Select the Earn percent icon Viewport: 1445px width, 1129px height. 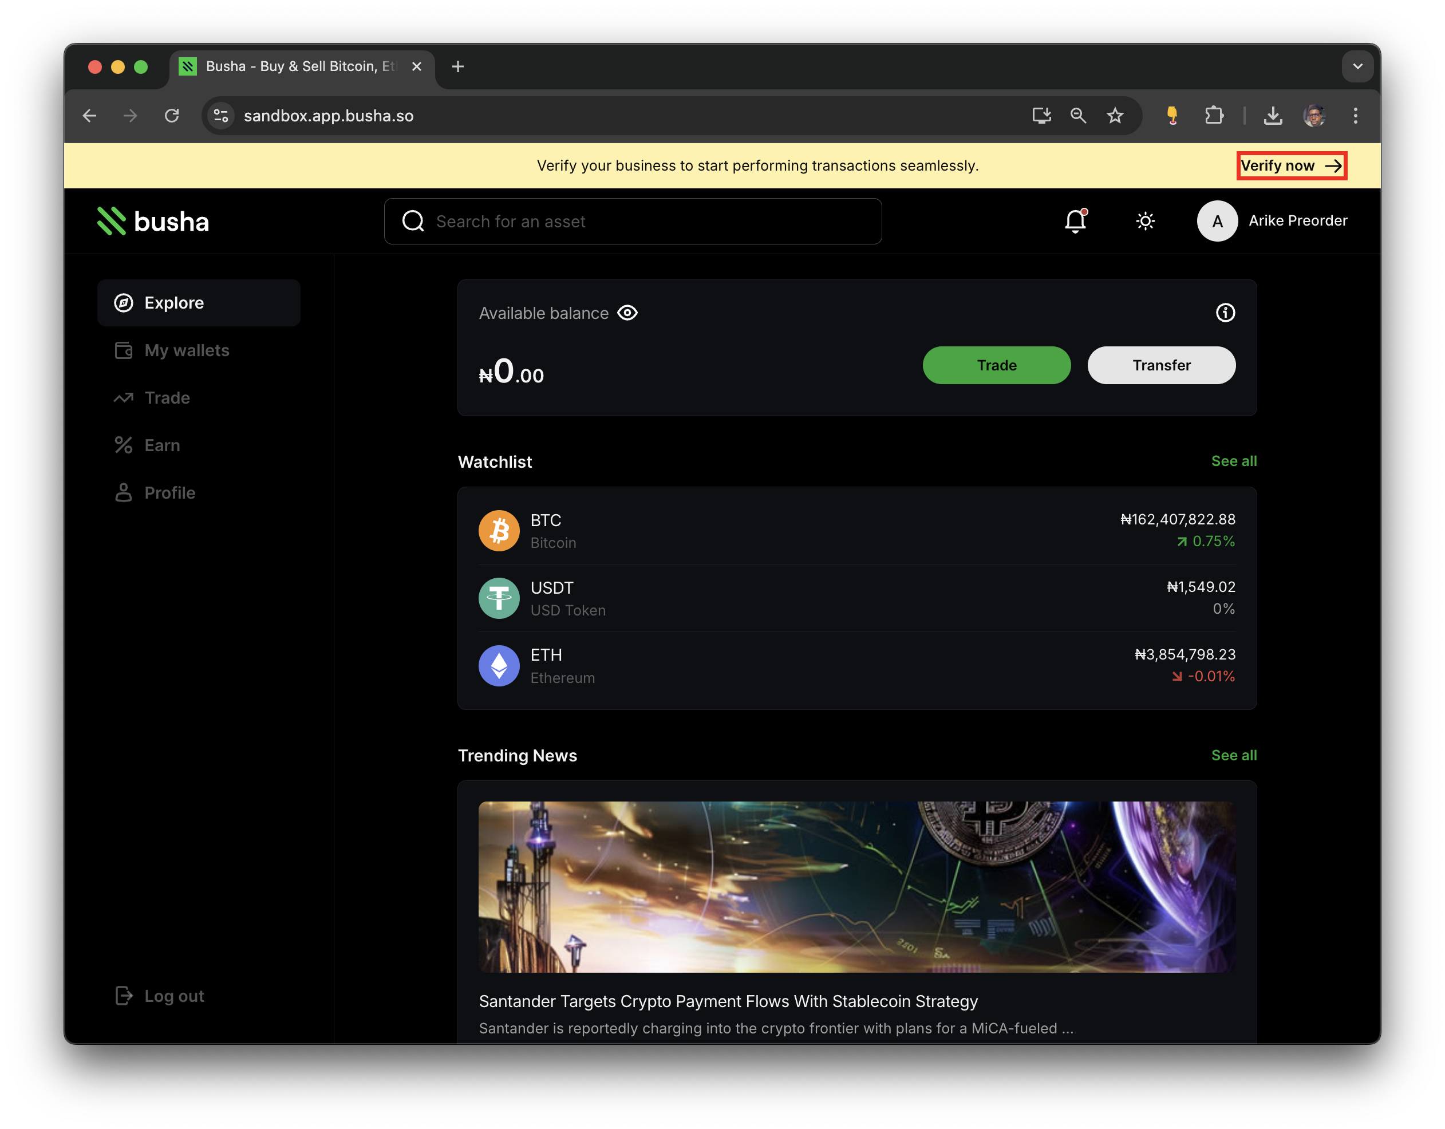click(x=124, y=445)
